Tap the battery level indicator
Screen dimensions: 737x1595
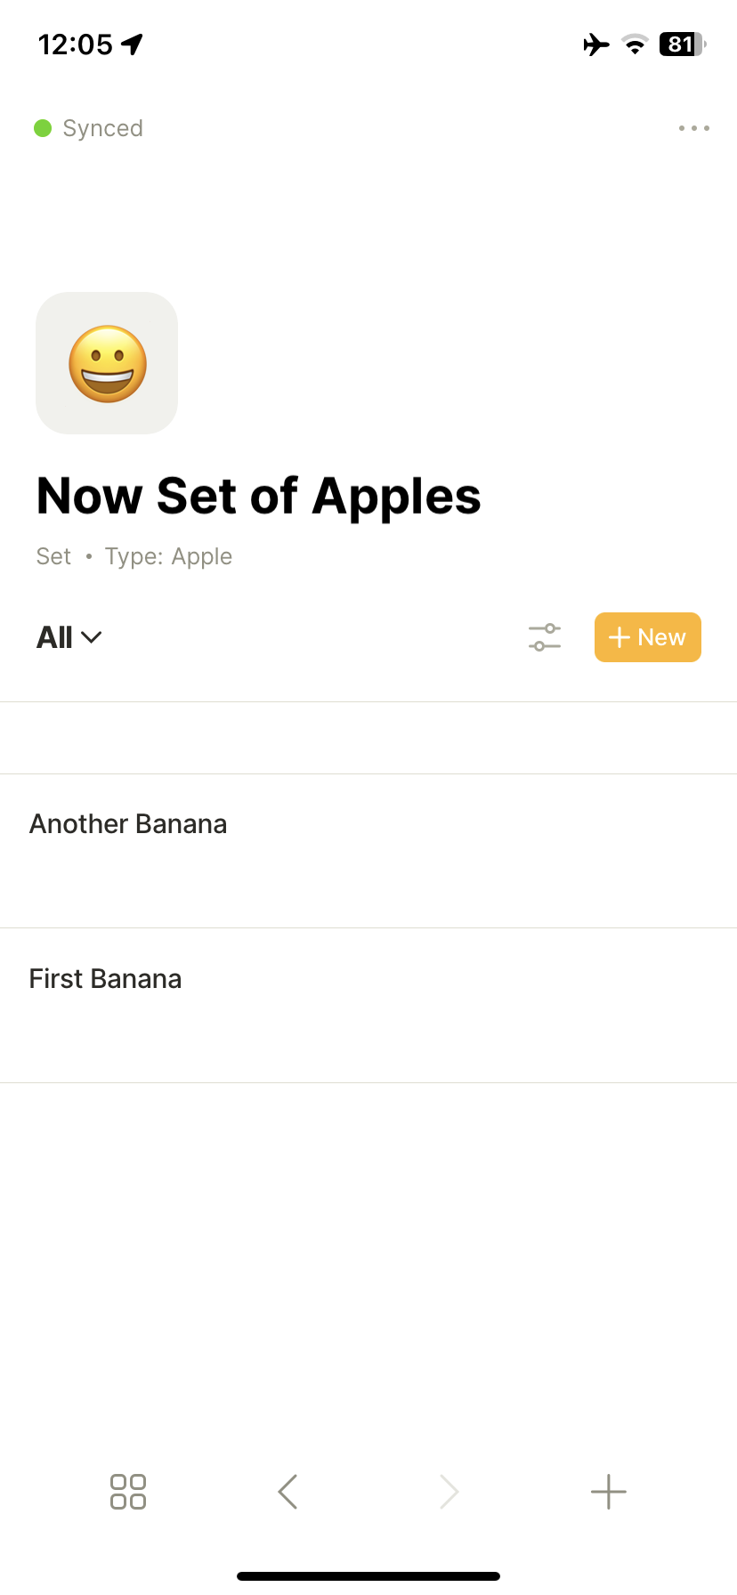click(x=682, y=45)
